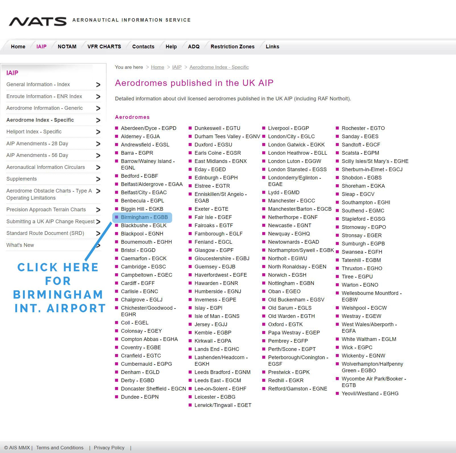This screenshot has height=453, width=456.
Task: Open Coventry - EGBE aerodrome
Action: [141, 347]
